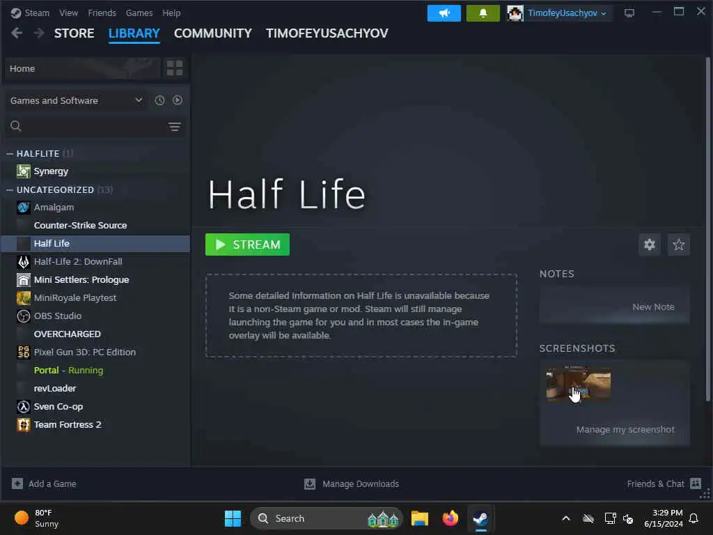The height and width of the screenshot is (535, 713).
Task: Click the OBS Studio icon
Action: coord(23,316)
